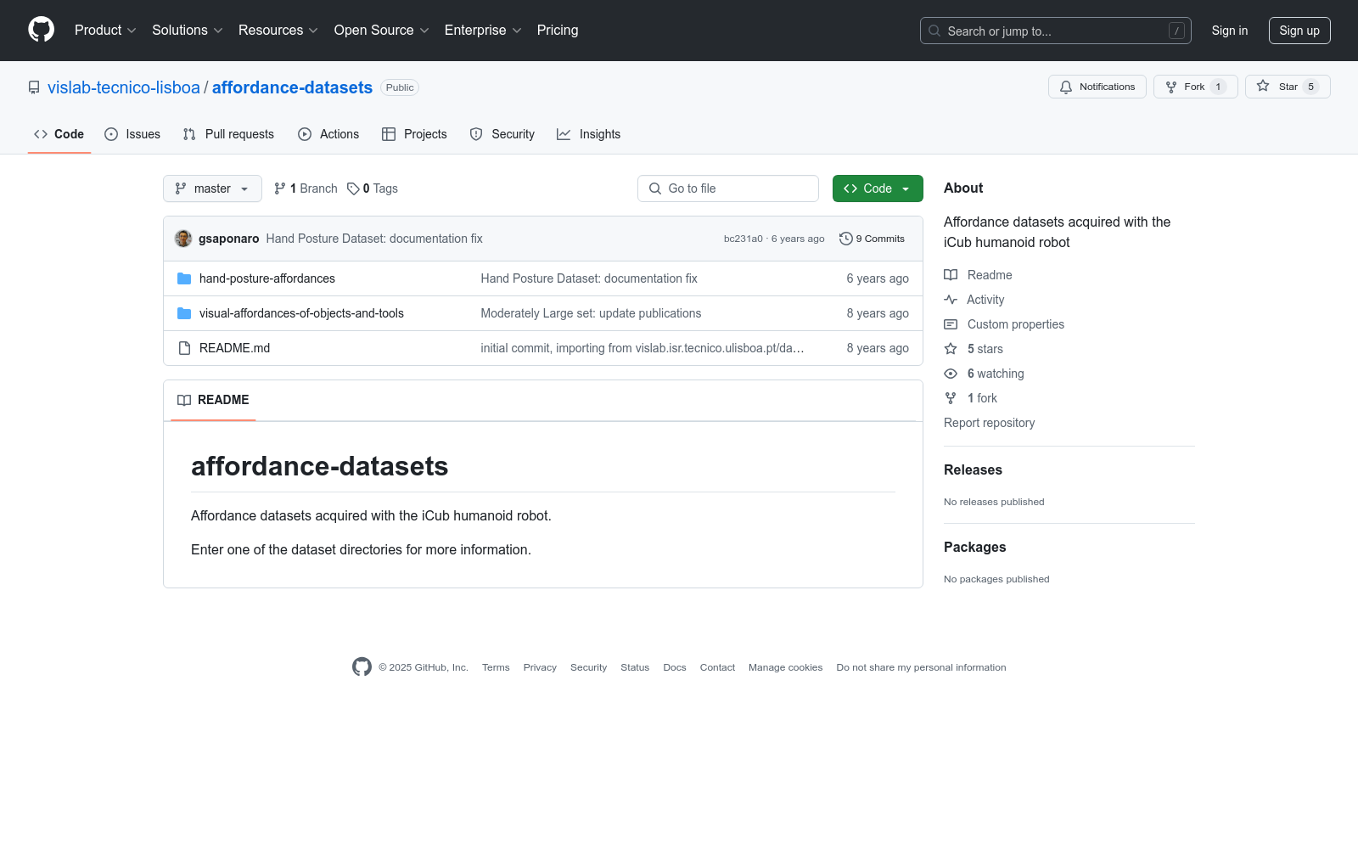This screenshot has height=849, width=1358.
Task: Expand the Solutions menu
Action: coord(188,30)
